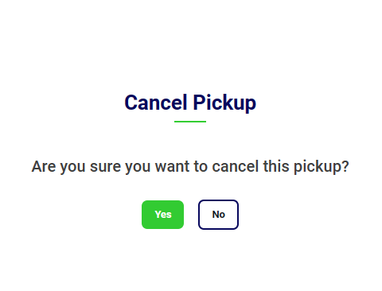Click the green underline below the heading
This screenshot has height=291, width=382.
pyautogui.click(x=190, y=122)
